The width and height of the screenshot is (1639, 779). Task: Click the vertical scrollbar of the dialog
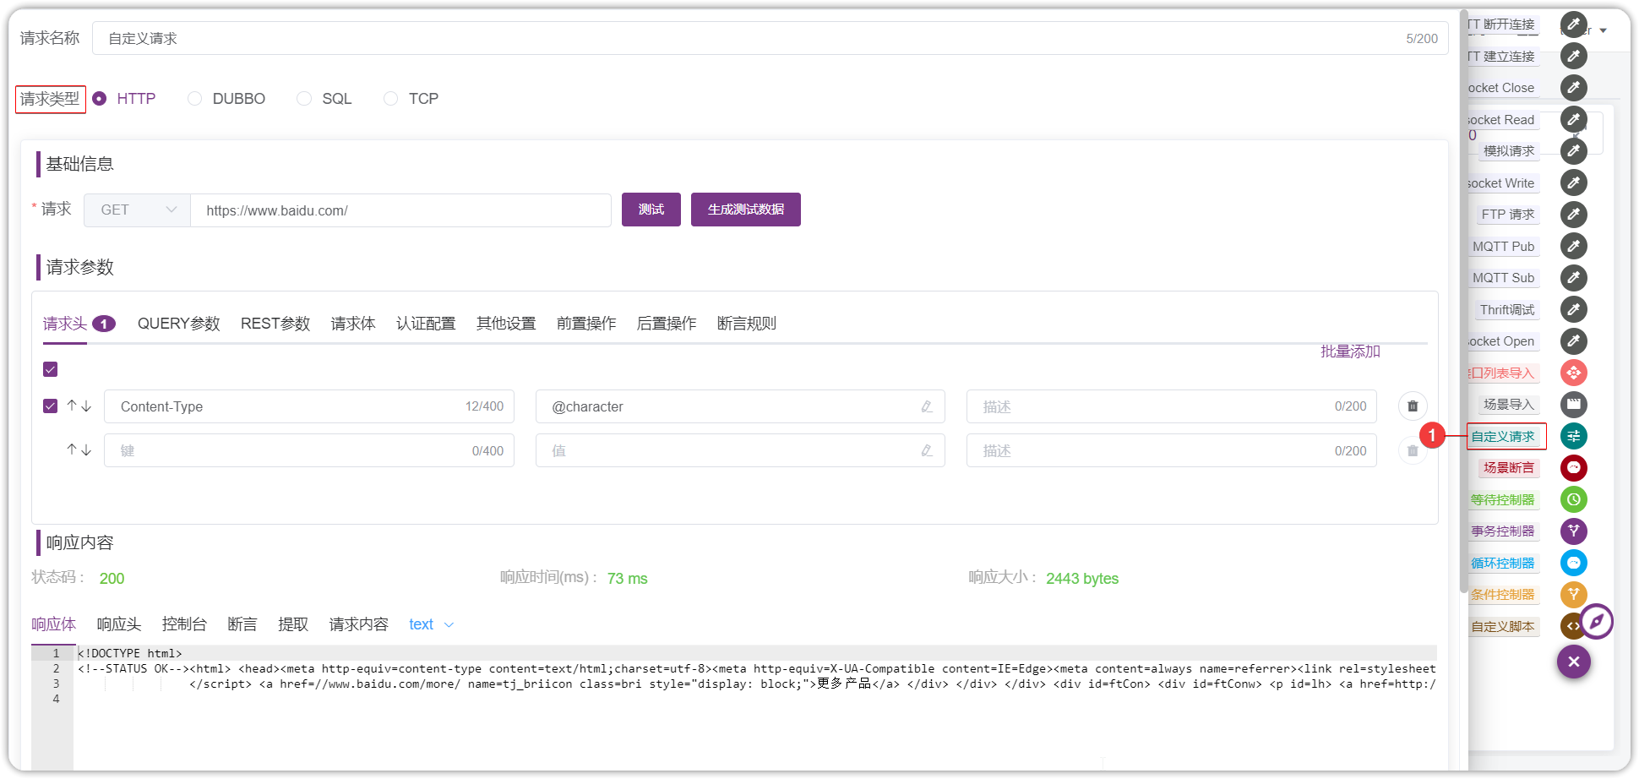[1463, 302]
